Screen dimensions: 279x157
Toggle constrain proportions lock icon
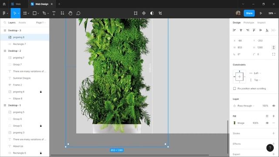[x=274, y=48]
